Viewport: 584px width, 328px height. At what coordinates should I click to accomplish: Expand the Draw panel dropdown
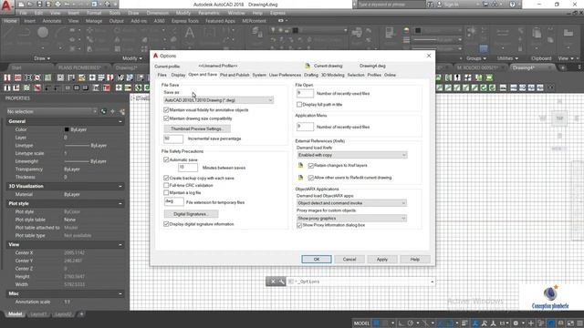pyautogui.click(x=42, y=58)
